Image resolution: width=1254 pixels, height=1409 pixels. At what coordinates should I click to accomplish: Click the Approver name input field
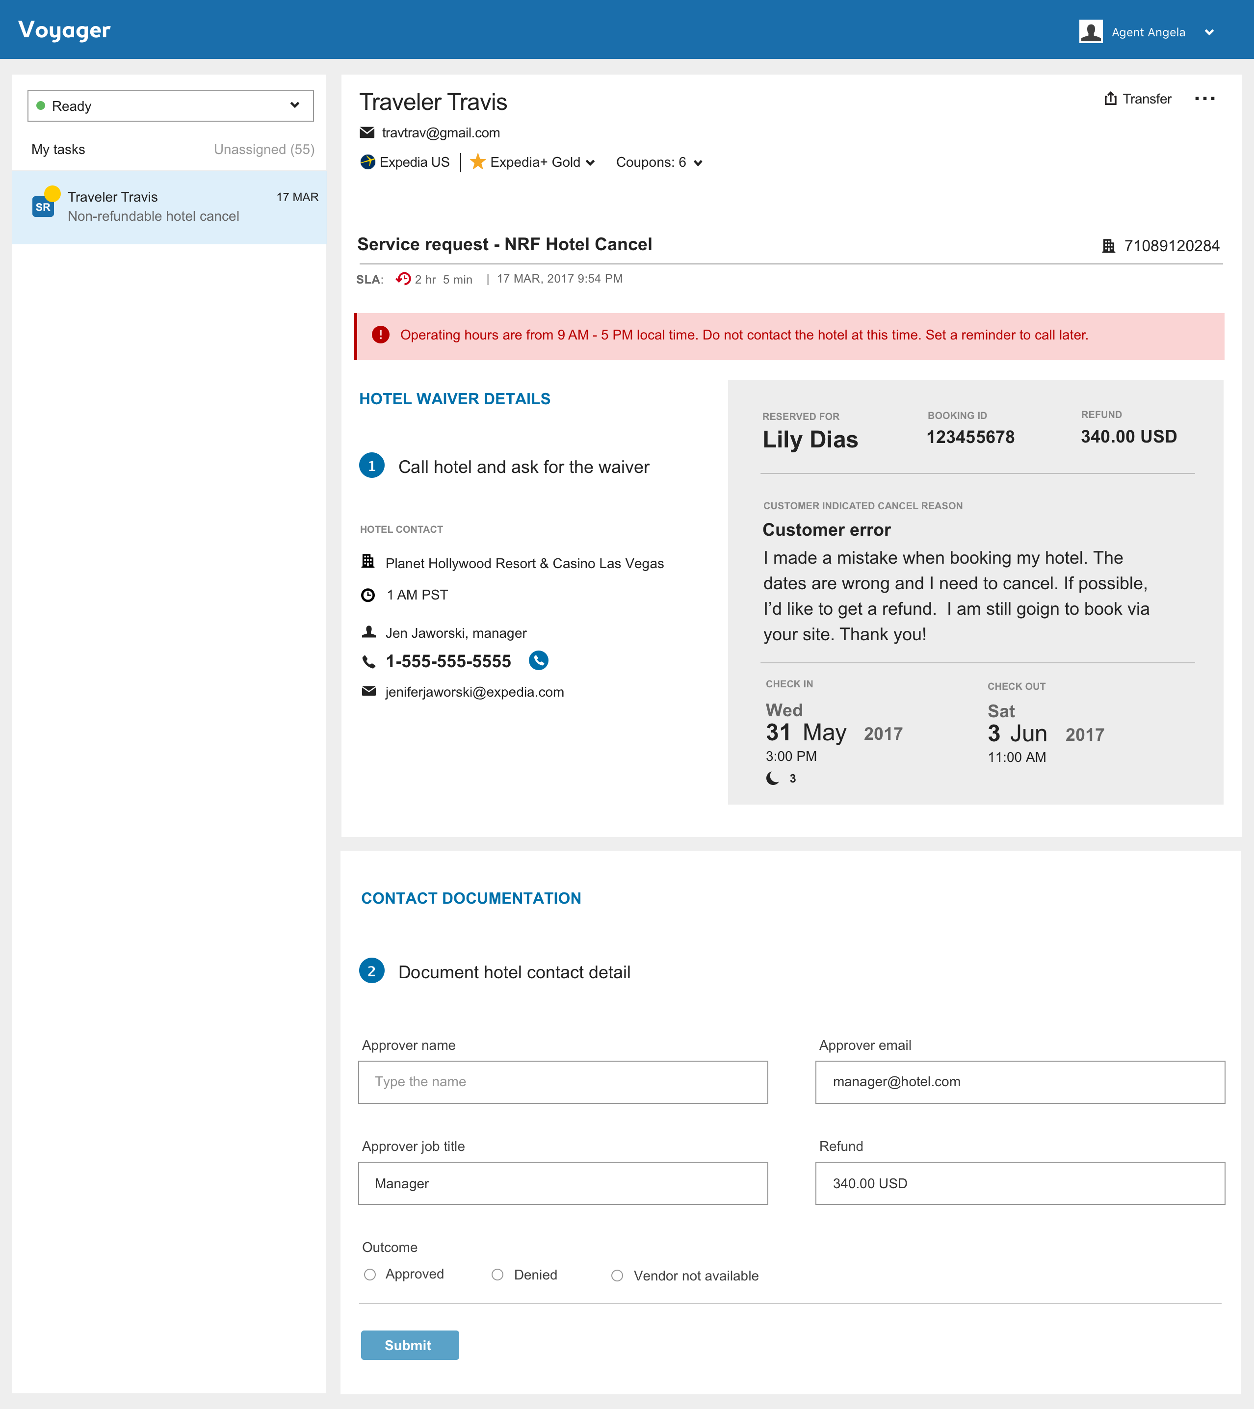click(x=563, y=1082)
